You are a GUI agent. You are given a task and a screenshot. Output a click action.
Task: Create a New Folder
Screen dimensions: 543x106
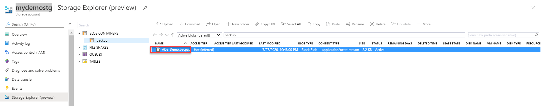(237, 24)
